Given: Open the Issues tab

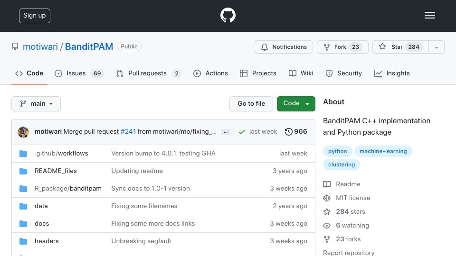Looking at the screenshot, I should tap(79, 73).
